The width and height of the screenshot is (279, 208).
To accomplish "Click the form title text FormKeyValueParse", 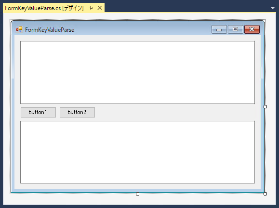I will coord(50,30).
